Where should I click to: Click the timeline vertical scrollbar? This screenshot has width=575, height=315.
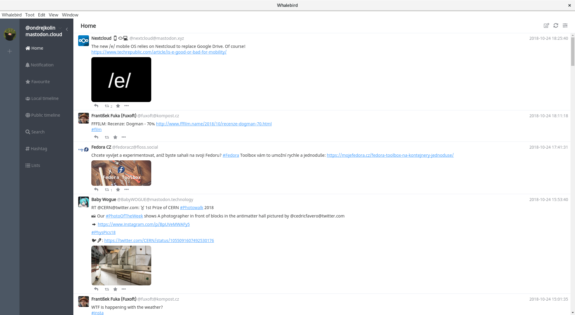tap(573, 51)
